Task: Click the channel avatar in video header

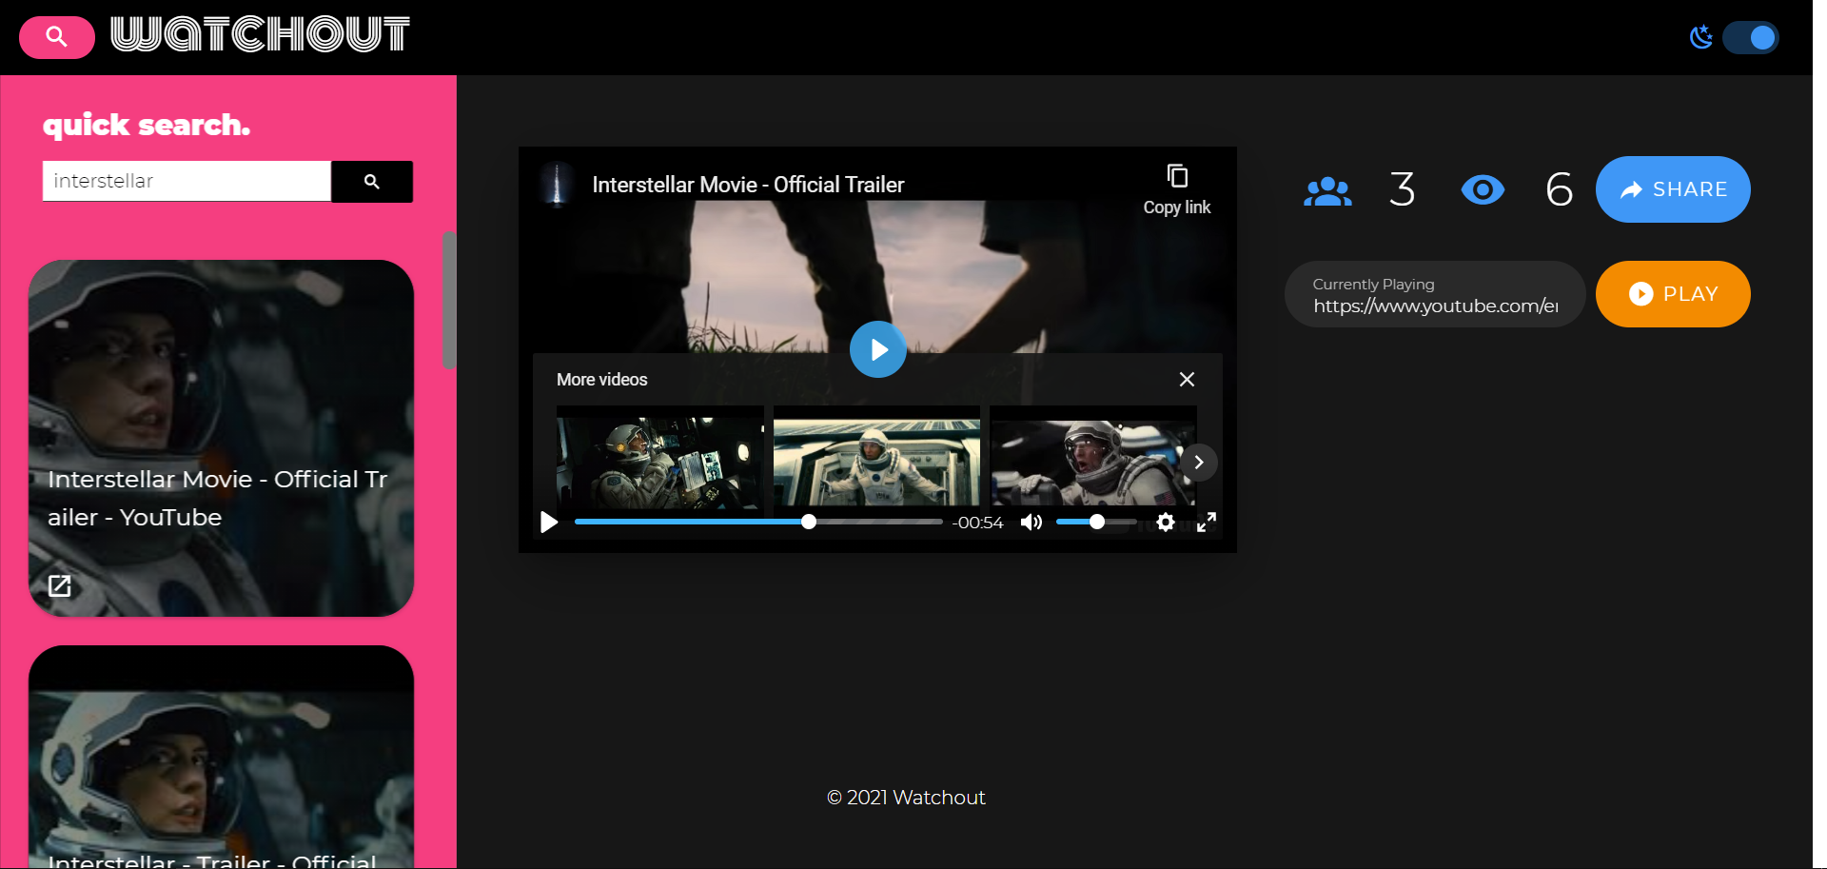Action: pos(557,184)
